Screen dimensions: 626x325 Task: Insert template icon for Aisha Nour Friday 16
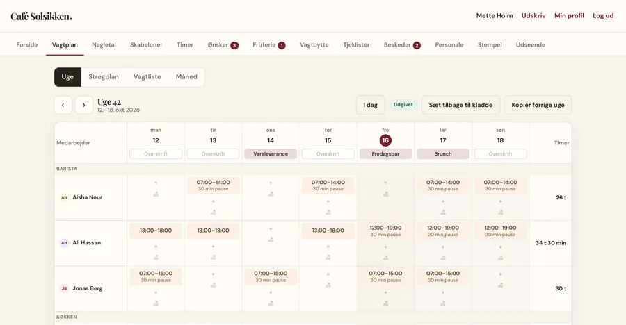(385, 194)
